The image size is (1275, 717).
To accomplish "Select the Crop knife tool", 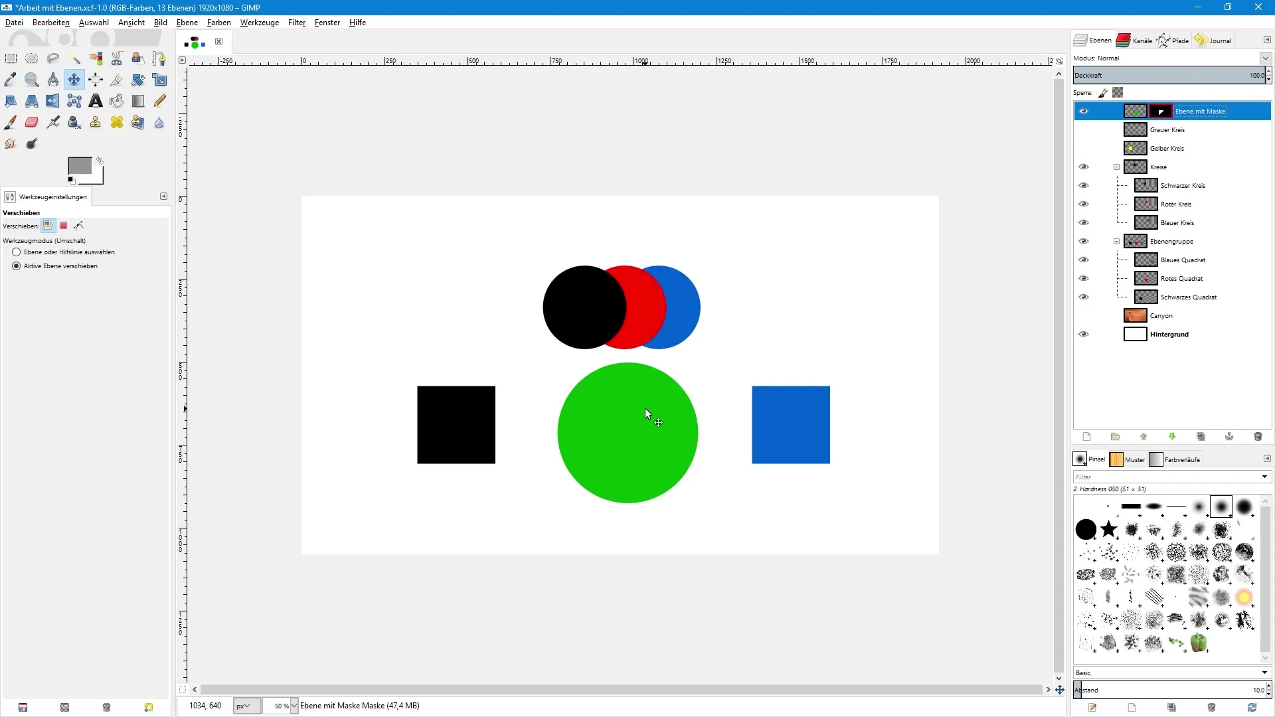I will [x=117, y=80].
